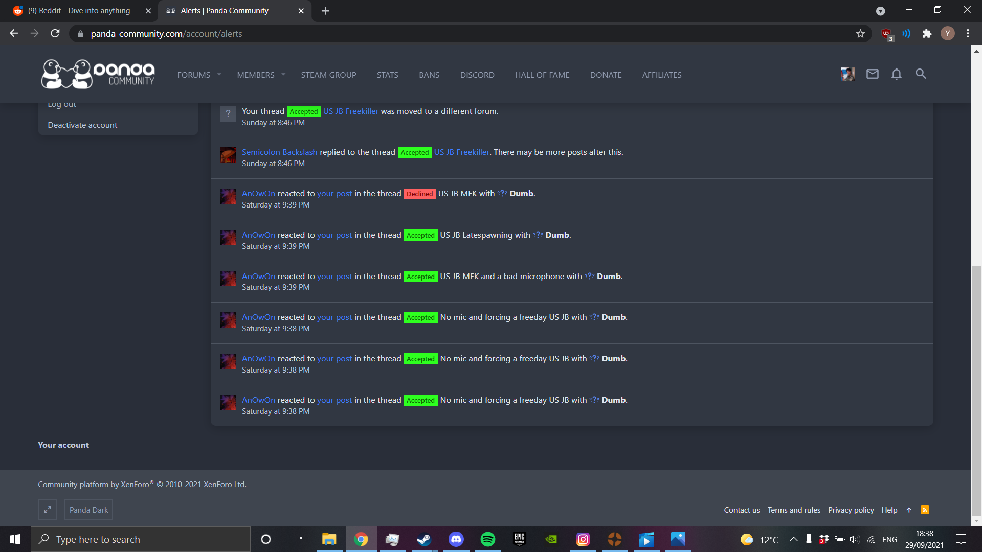Click the RSS feed icon in footer
Screen dimensions: 982x552
coord(925,510)
